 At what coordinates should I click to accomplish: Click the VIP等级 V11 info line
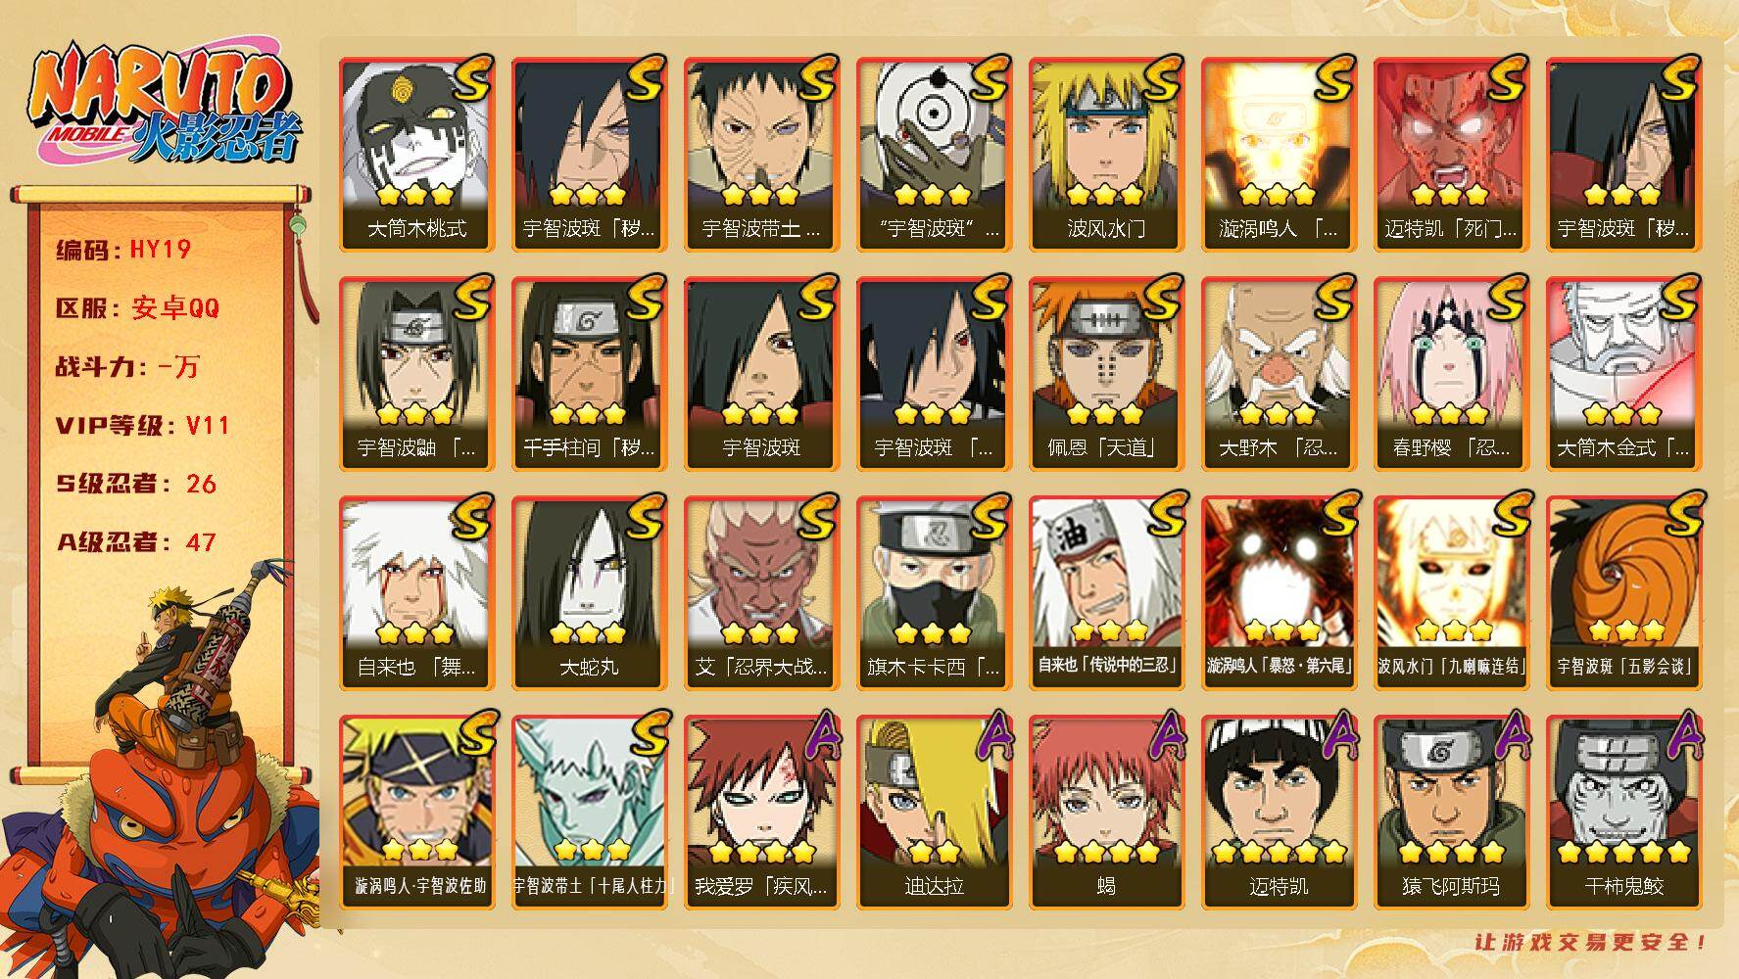pos(142,425)
